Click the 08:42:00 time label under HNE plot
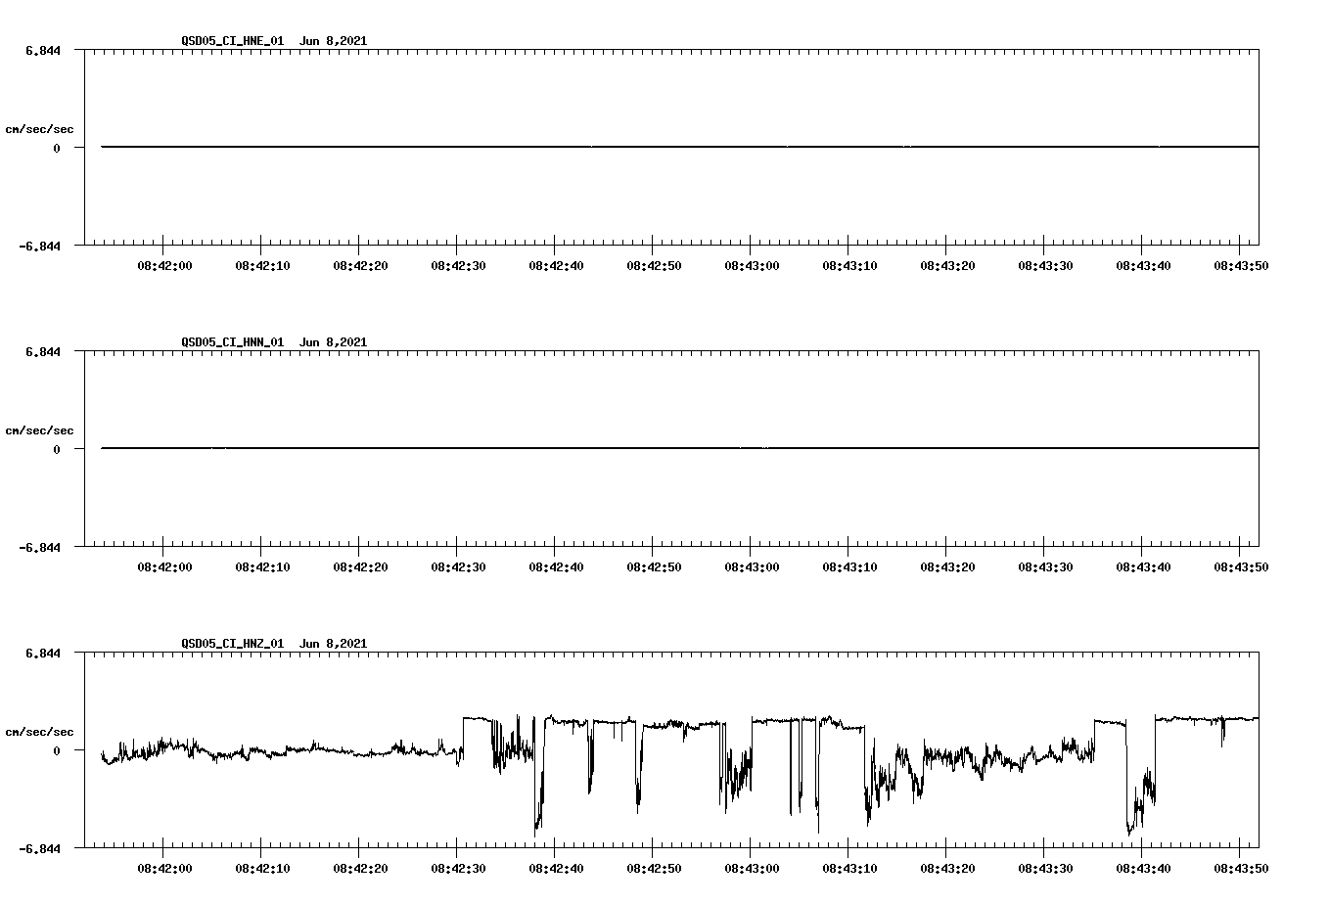 click(164, 265)
